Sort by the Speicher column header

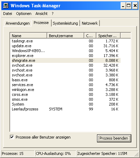108,36
